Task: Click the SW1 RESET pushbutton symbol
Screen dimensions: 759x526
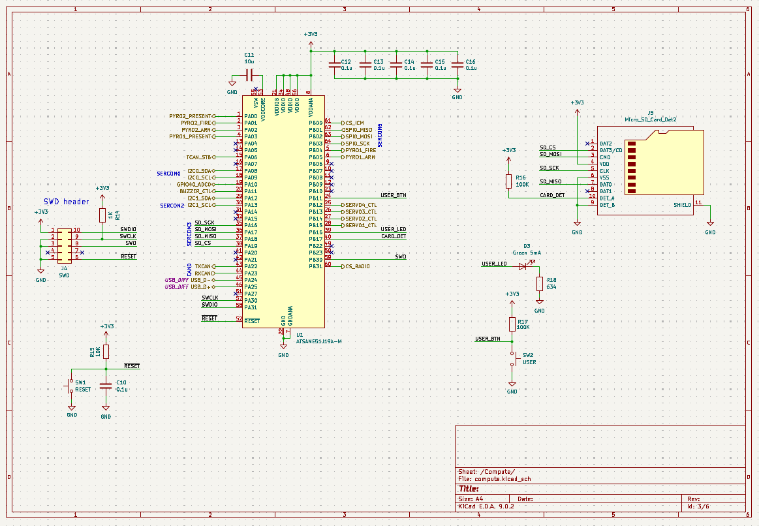Action: 71,386
